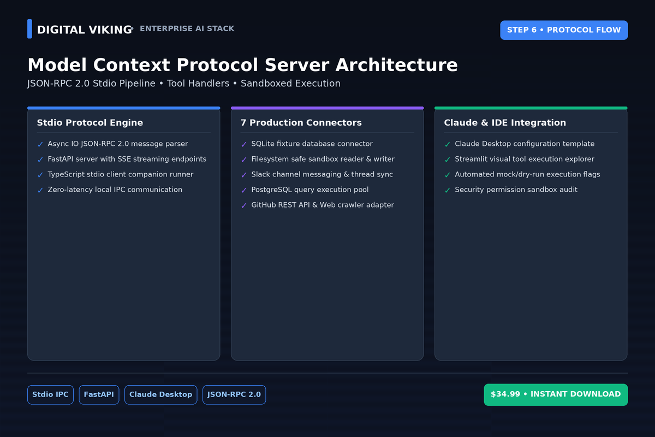Click checkmark beside FastAPI server with SSE streaming
655x437 pixels.
pyautogui.click(x=40, y=160)
